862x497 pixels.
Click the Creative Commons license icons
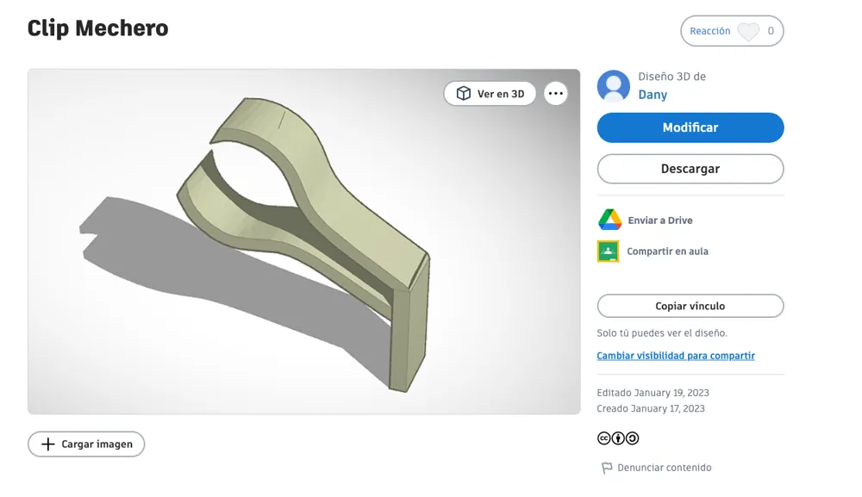(x=618, y=438)
